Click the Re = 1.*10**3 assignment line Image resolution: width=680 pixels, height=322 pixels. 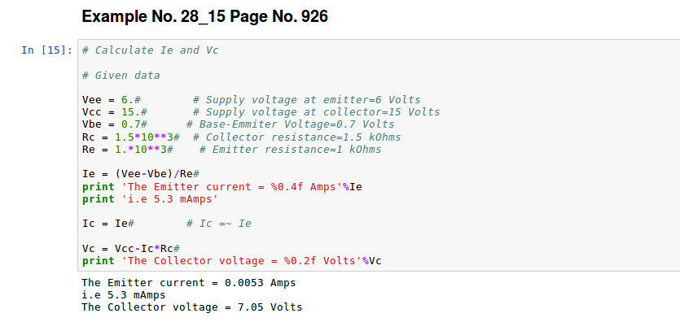point(232,150)
